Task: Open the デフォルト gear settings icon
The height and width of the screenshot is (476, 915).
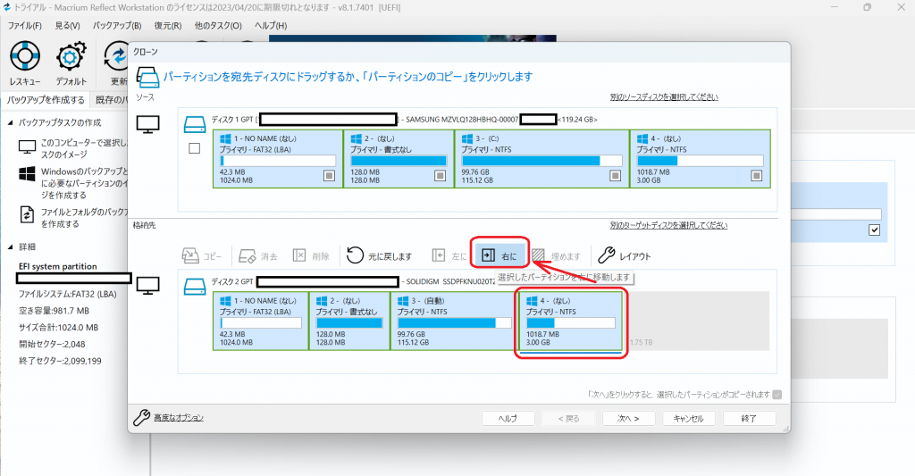Action: [x=71, y=56]
